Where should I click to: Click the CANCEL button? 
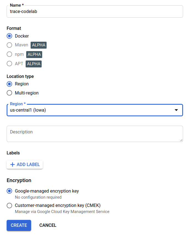tap(48, 225)
